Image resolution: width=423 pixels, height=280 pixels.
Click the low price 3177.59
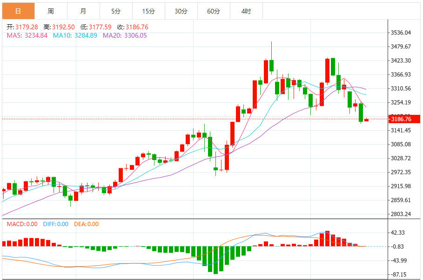coord(100,27)
